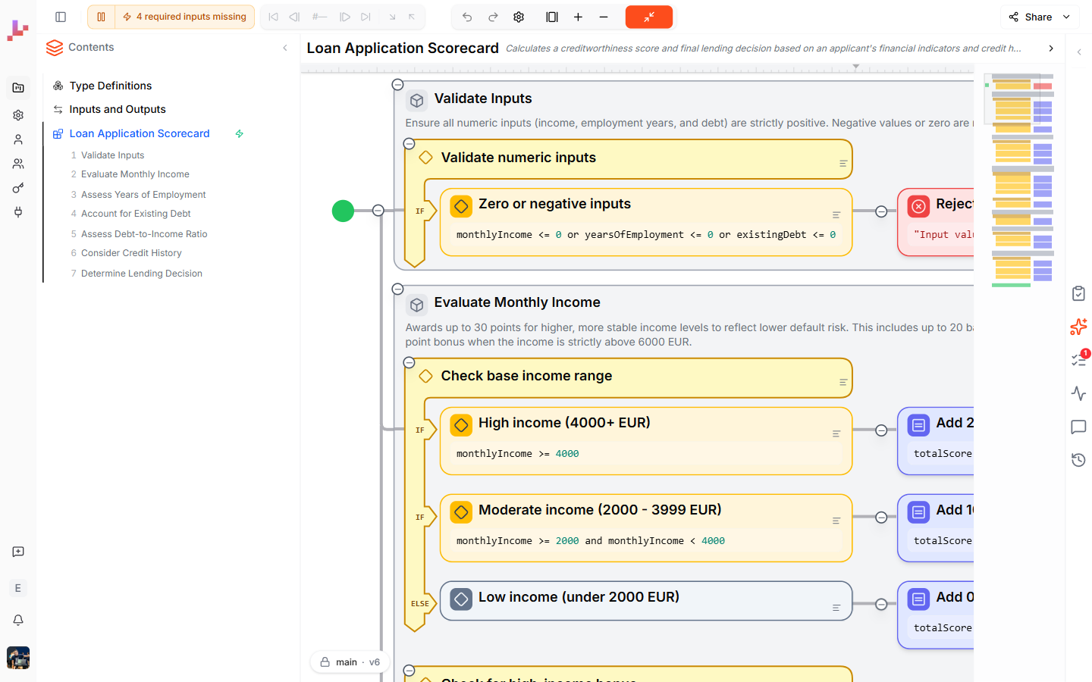Open the clipboard checklist icon in right rail

(x=1078, y=293)
